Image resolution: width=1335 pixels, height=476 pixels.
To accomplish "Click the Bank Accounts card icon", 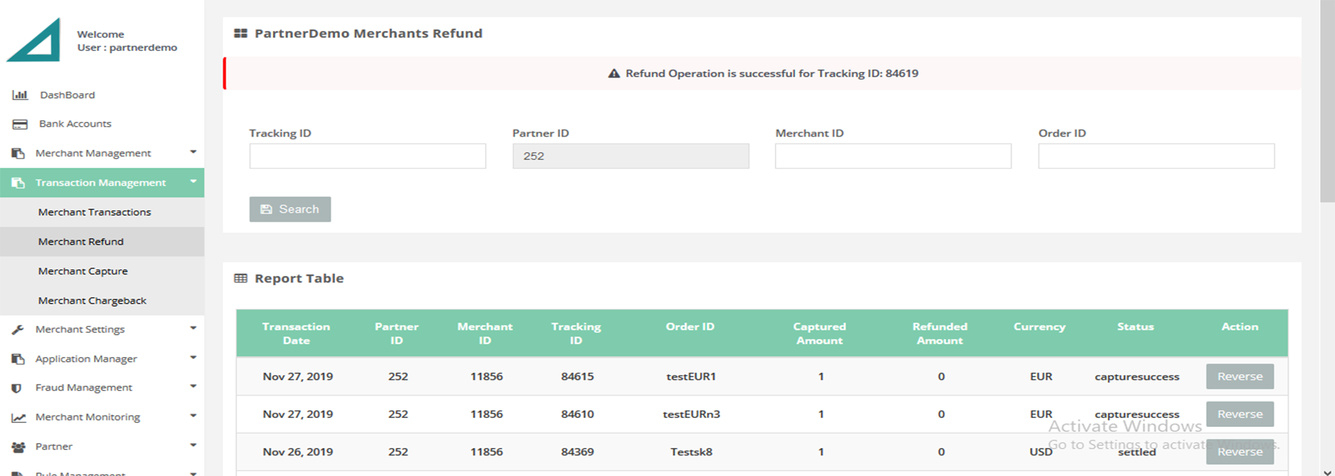I will click(20, 124).
